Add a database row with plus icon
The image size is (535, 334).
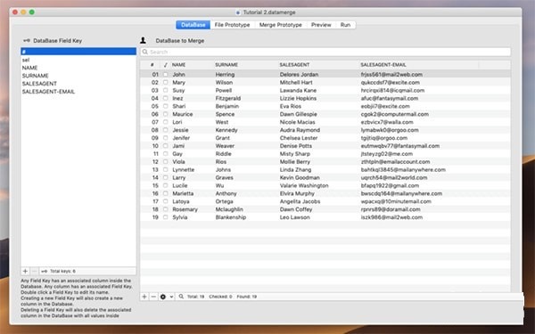pos(144,297)
